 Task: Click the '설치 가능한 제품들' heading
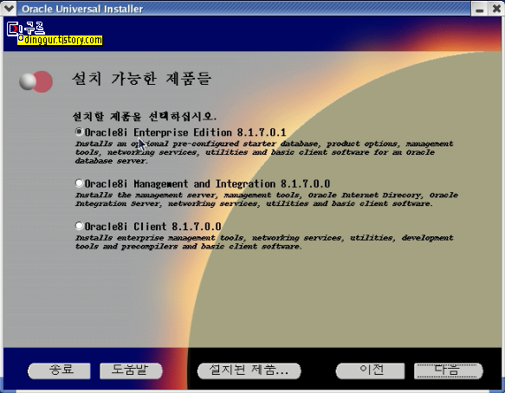tap(142, 79)
